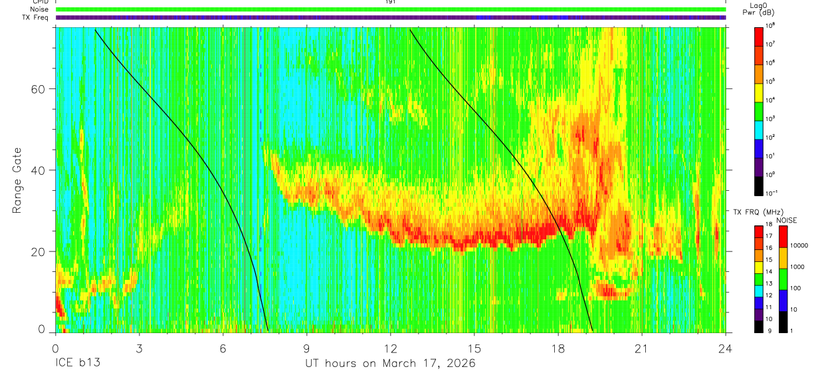Click the red segment of Lag0 Pwr colorbar
Viewport: 816px width, 377px height.
759,36
